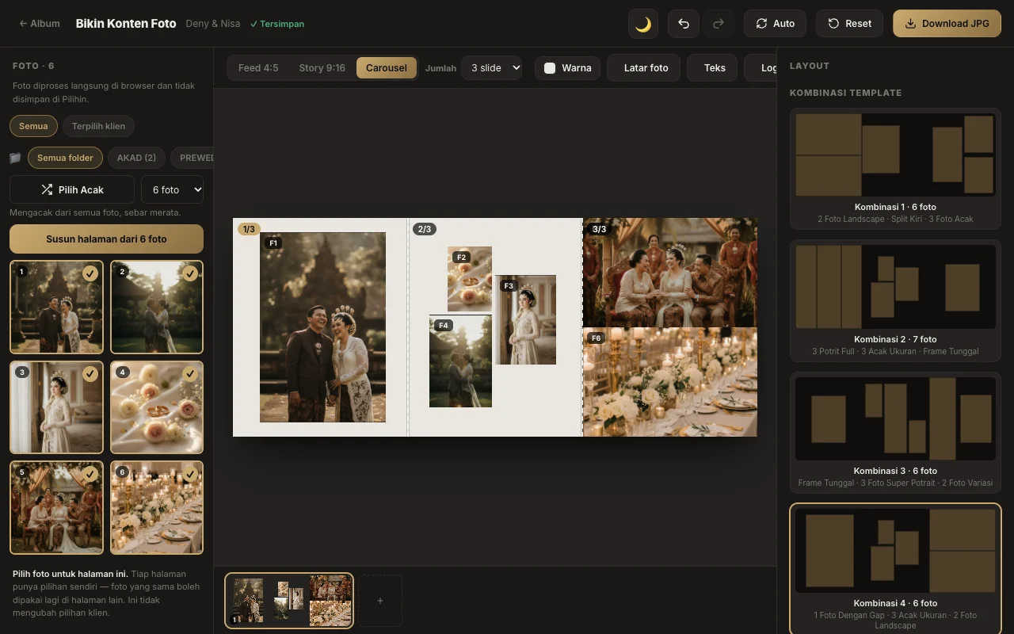The width and height of the screenshot is (1014, 634).
Task: Click the family photo on slide 3/3
Action: click(x=670, y=273)
